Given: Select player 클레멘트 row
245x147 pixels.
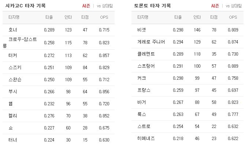Looking at the screenshot, I should (188, 54).
